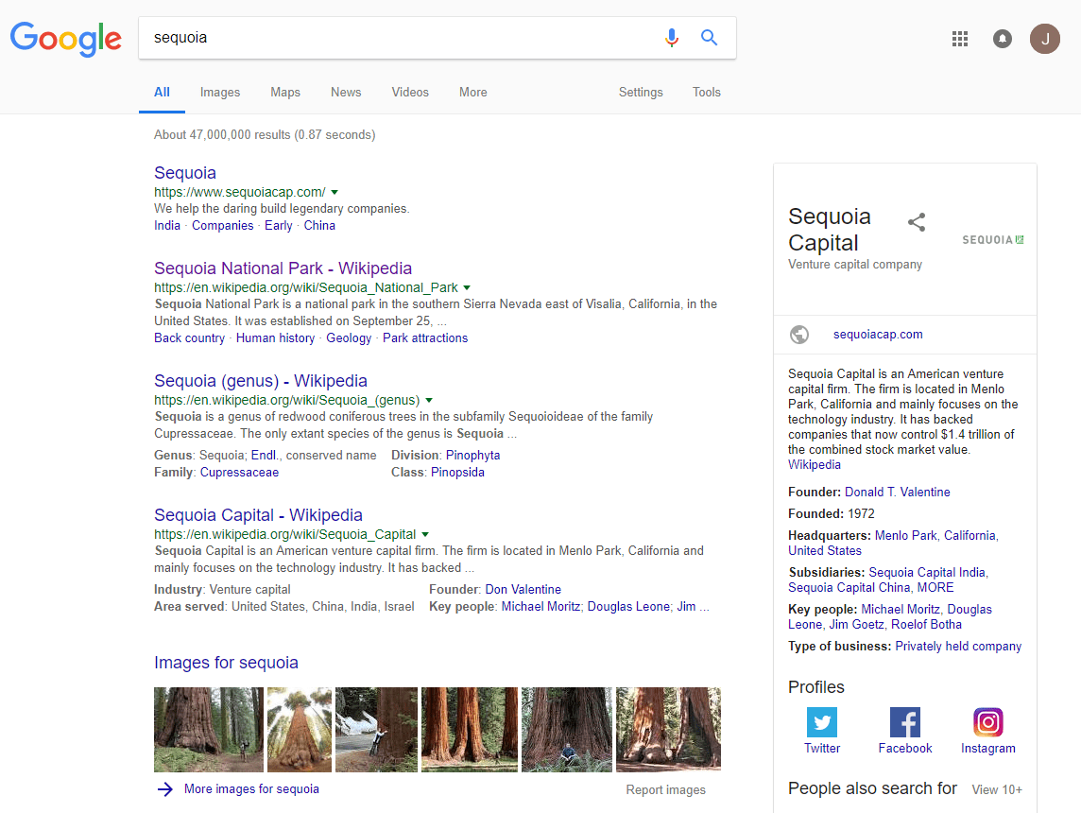Switch to the Maps tab

pyautogui.click(x=284, y=92)
